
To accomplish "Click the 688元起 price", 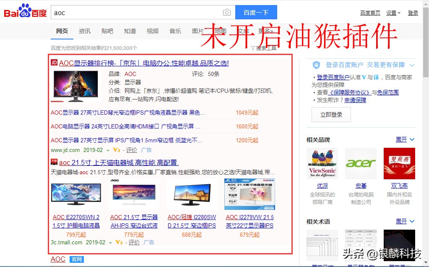I will coord(192,235).
